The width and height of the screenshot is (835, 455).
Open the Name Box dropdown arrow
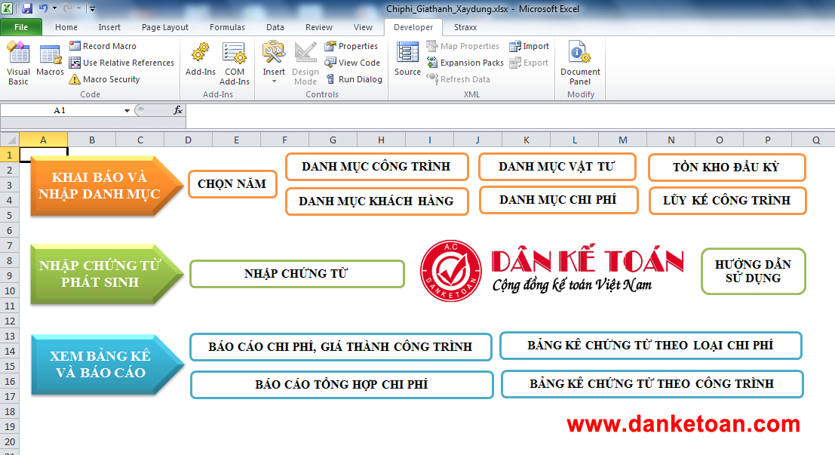[x=127, y=110]
